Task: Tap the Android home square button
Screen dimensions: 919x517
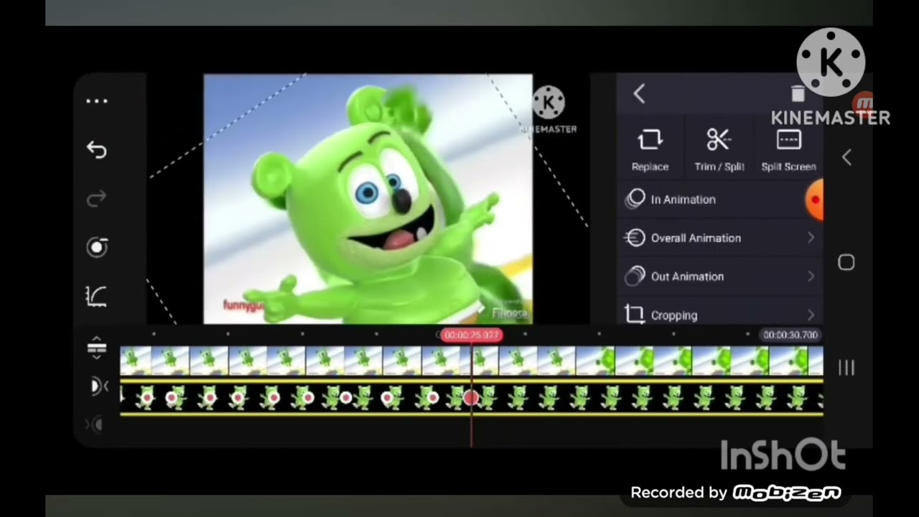Action: 846,263
